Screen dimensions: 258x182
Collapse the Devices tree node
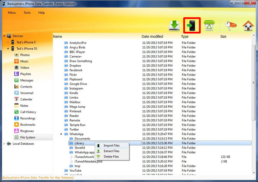pyautogui.click(x=4, y=36)
